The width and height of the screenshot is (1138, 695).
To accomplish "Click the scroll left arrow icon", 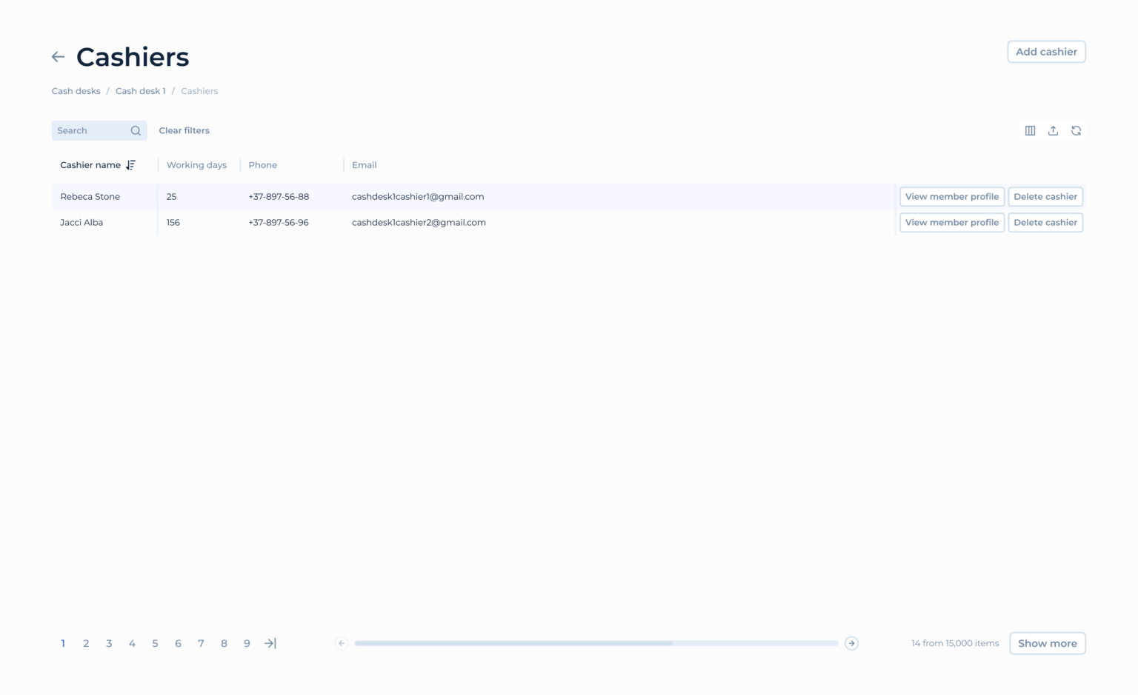I will (x=342, y=643).
